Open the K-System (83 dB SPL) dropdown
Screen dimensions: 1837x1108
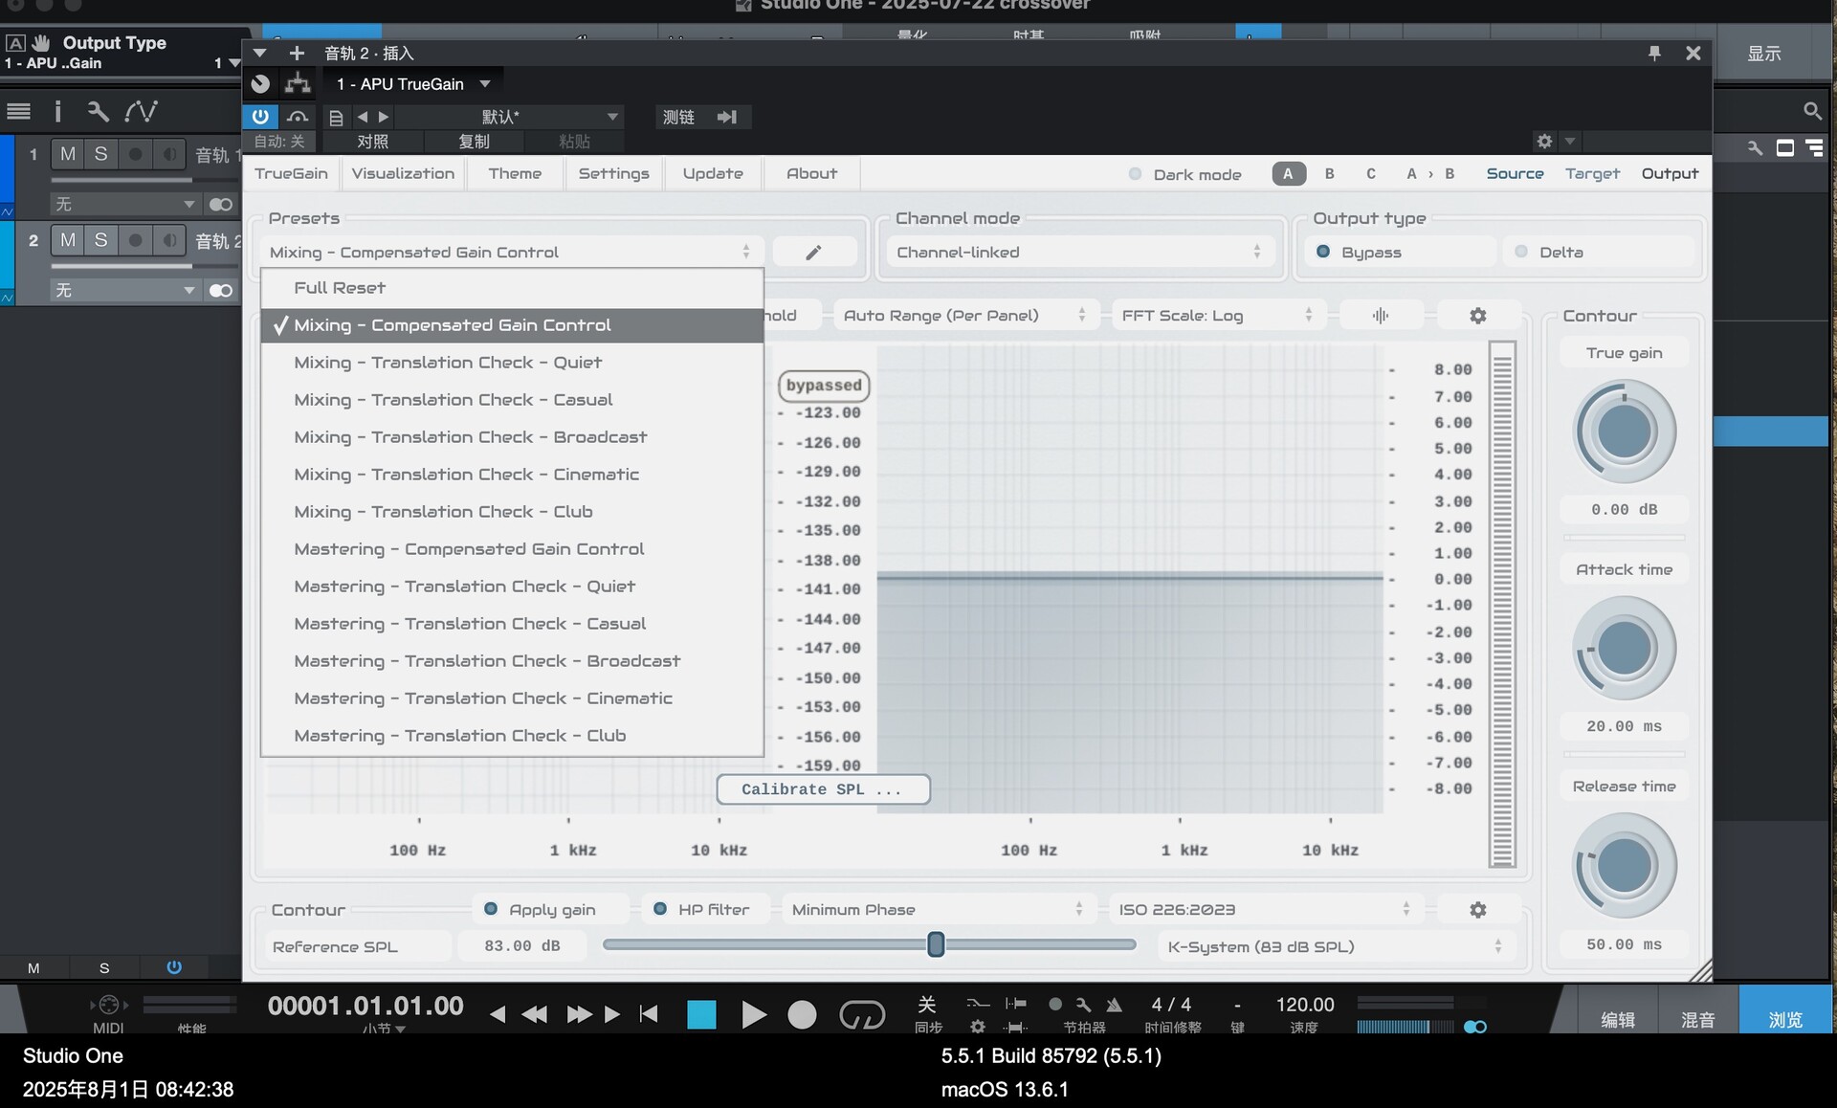(1336, 947)
